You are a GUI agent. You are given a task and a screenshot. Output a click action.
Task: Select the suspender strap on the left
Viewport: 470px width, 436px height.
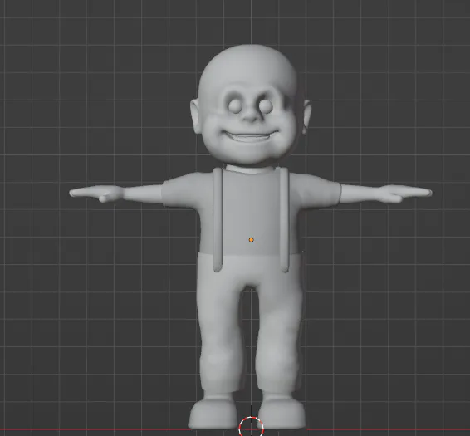218,220
